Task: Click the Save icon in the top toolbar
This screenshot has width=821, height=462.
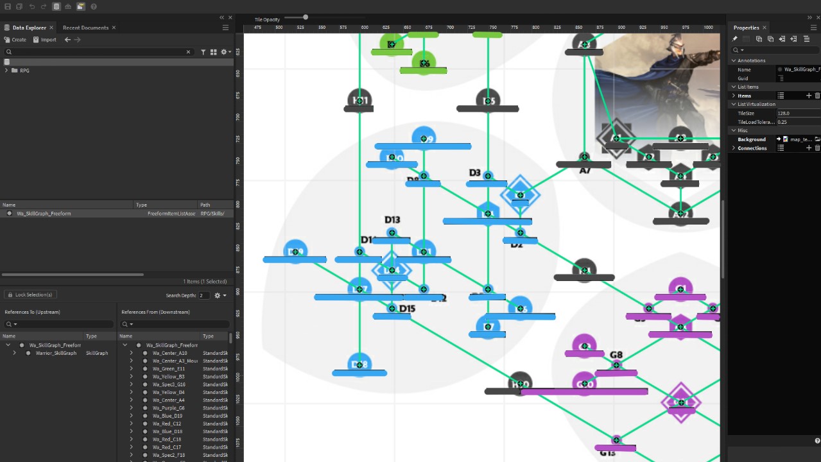Action: [x=8, y=6]
